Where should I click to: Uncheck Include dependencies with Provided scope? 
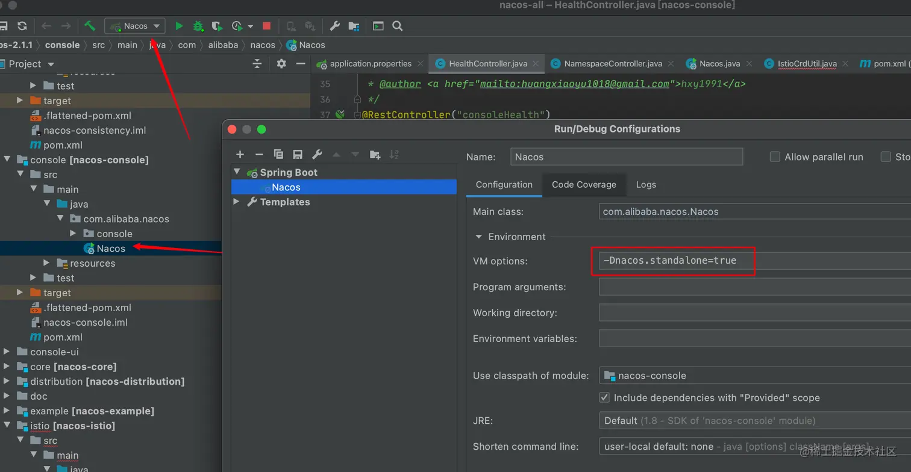(604, 398)
